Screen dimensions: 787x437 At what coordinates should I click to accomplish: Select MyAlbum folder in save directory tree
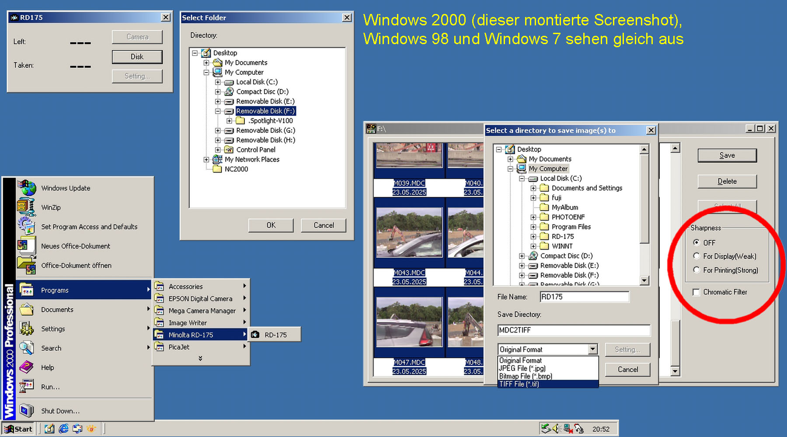[x=564, y=208]
